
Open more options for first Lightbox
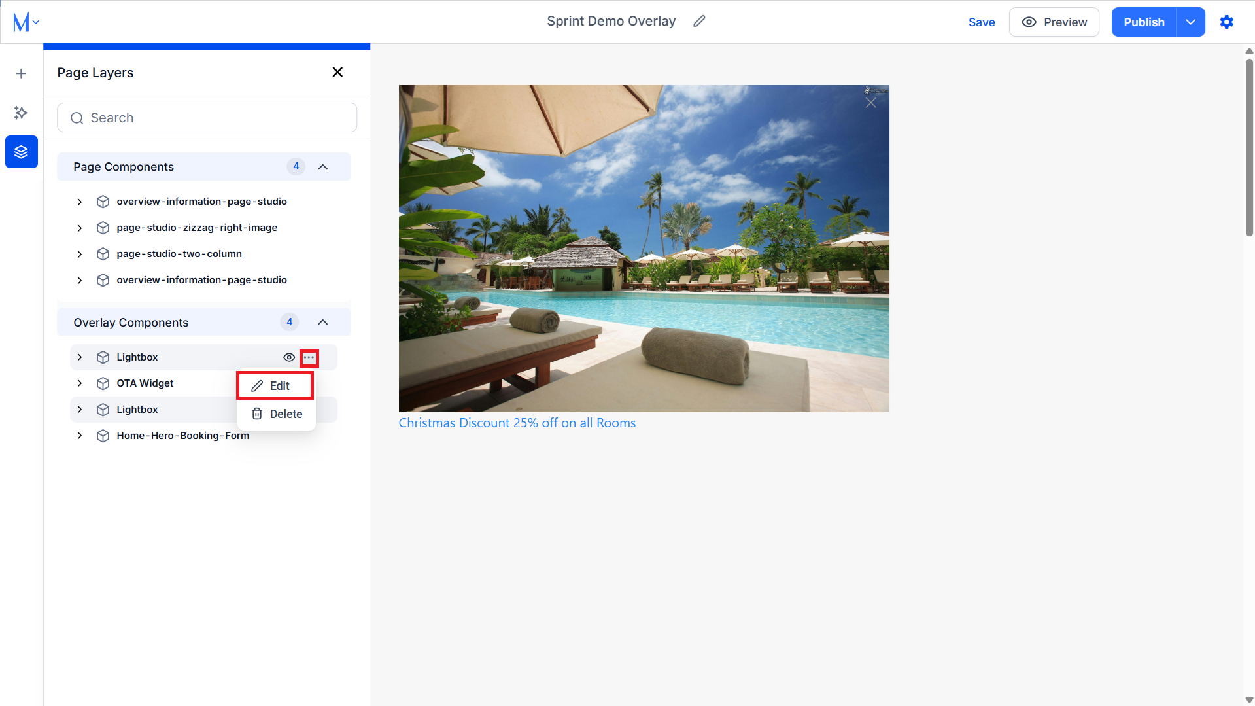click(309, 358)
